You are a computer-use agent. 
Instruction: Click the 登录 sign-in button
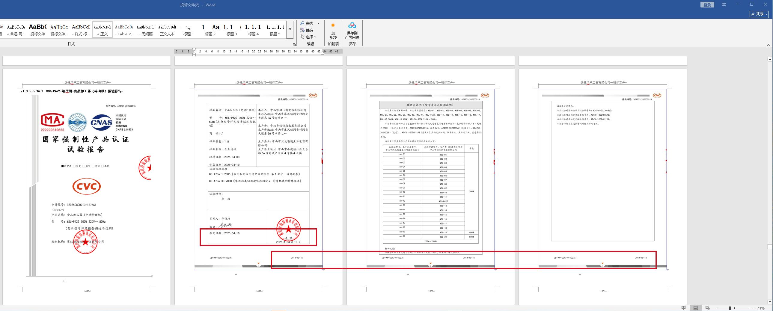[707, 5]
